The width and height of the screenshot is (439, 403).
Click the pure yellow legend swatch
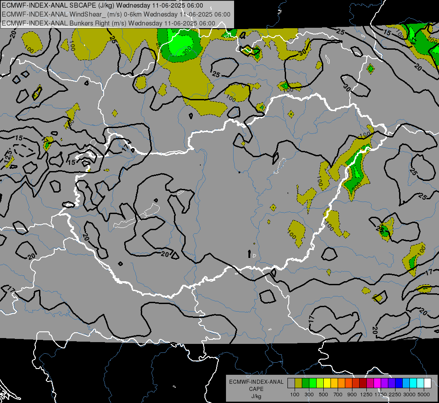tap(327, 383)
